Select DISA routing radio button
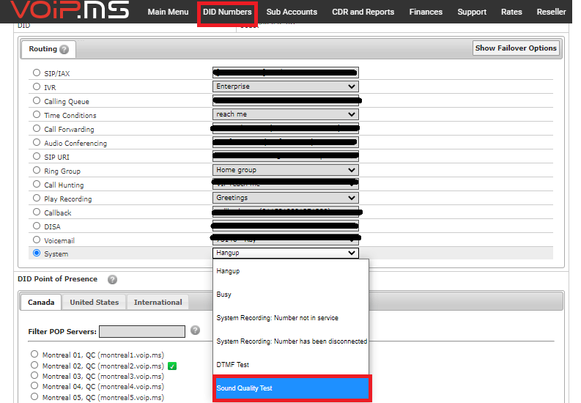The width and height of the screenshot is (581, 403). (x=37, y=226)
